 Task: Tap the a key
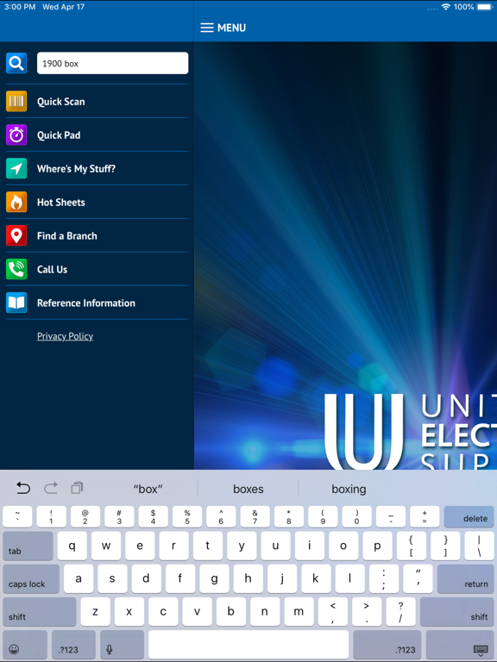point(79,579)
